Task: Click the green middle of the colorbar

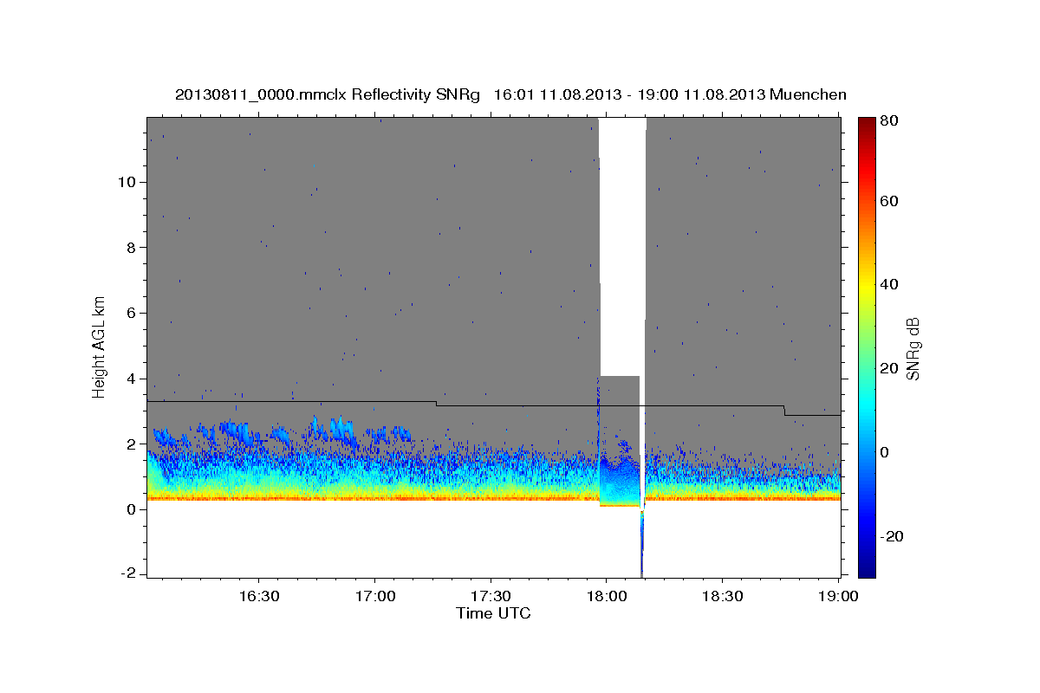Action: click(x=867, y=346)
